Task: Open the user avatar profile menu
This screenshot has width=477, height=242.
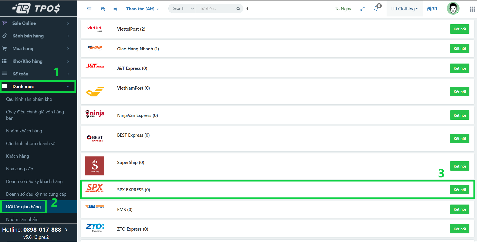Action: [453, 9]
